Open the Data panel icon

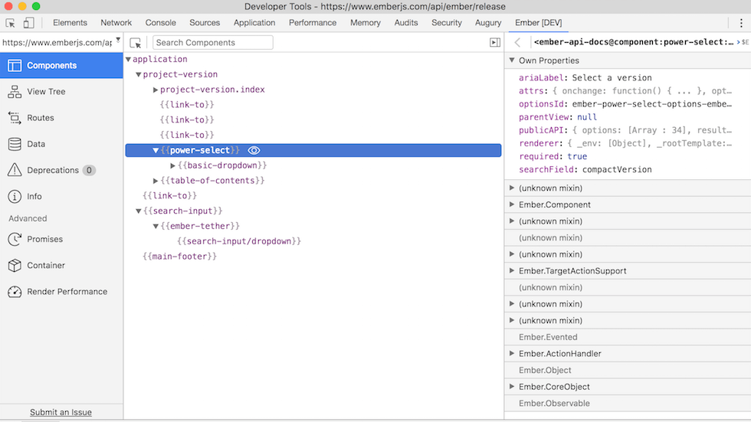[15, 144]
